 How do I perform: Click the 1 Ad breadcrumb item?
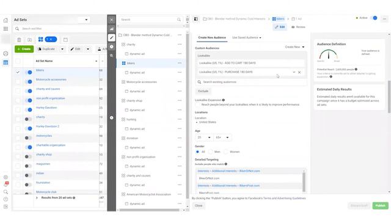click(x=297, y=19)
